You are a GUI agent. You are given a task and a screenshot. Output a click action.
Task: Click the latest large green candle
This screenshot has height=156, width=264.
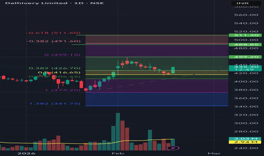(x=173, y=70)
